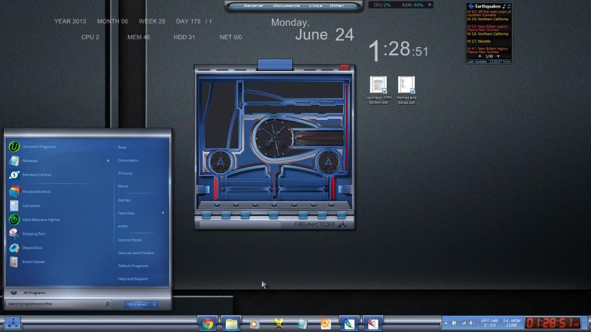Image resolution: width=591 pixels, height=332 pixels.
Task: Click the search magnifier in the Start menu
Action: 107,304
